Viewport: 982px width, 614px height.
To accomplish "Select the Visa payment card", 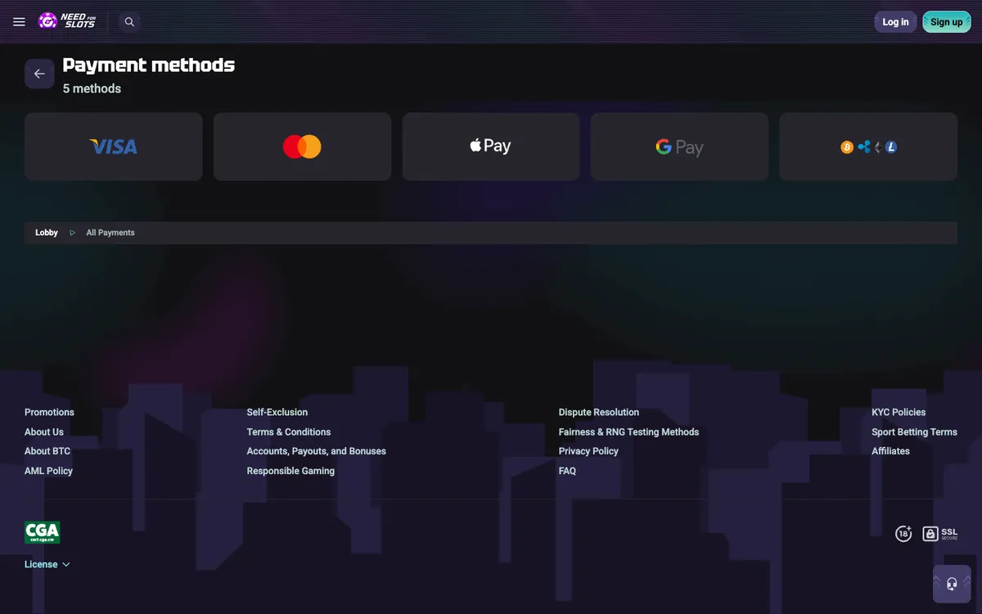I will (114, 147).
